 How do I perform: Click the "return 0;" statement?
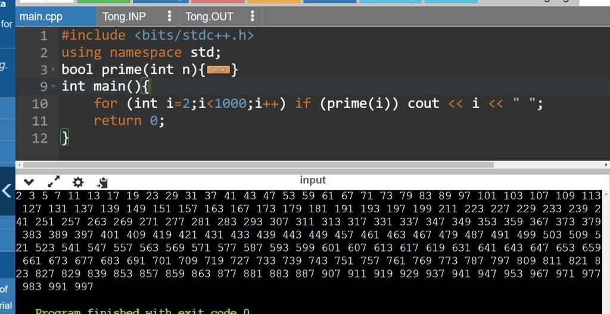(129, 121)
